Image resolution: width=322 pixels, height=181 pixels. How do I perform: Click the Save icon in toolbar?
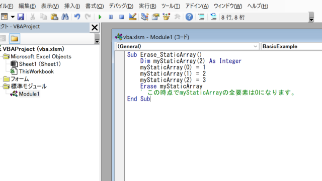point(21,17)
